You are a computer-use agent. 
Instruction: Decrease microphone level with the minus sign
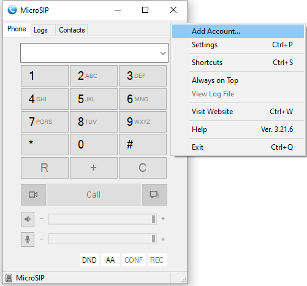coord(42,239)
